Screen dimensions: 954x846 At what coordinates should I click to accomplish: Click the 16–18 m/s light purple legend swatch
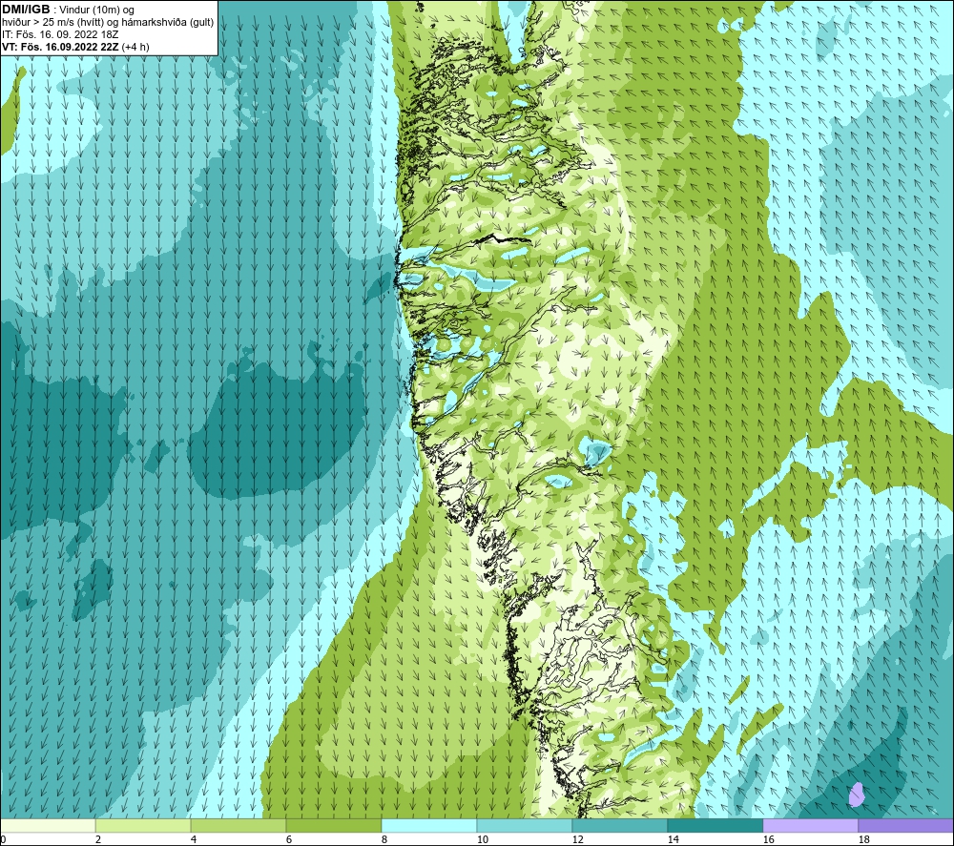tap(810, 826)
